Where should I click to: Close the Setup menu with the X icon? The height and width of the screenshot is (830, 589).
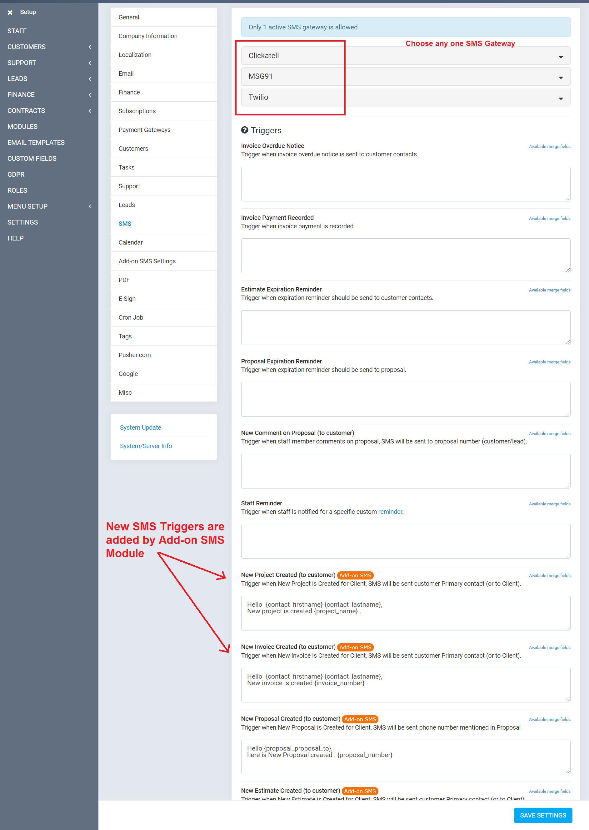tap(10, 12)
